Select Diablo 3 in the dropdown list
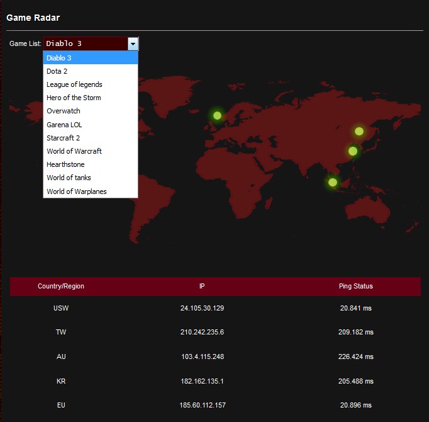The image size is (429, 422). point(91,58)
